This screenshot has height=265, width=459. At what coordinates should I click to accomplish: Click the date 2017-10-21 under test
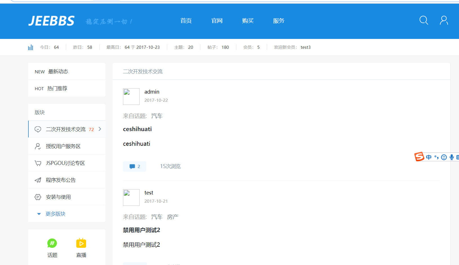156,201
